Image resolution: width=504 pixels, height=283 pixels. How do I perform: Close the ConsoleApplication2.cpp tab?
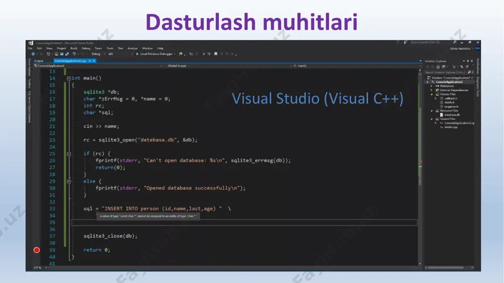94,61
